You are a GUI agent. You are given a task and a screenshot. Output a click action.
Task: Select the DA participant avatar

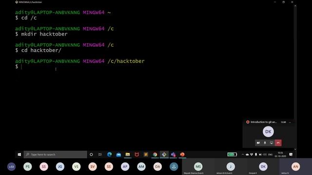157,167
